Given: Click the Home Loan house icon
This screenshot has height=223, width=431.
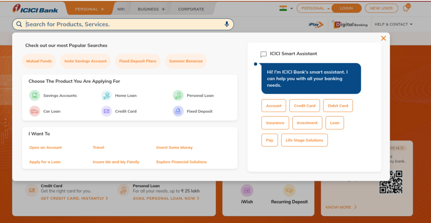Looking at the screenshot, I should pos(106,96).
